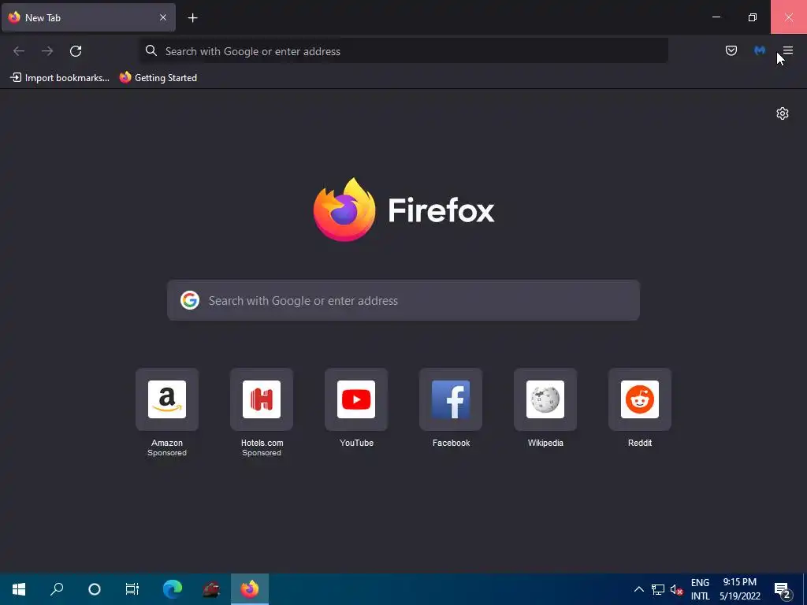Image resolution: width=807 pixels, height=605 pixels.
Task: Click the center Google search box
Action: tap(403, 300)
